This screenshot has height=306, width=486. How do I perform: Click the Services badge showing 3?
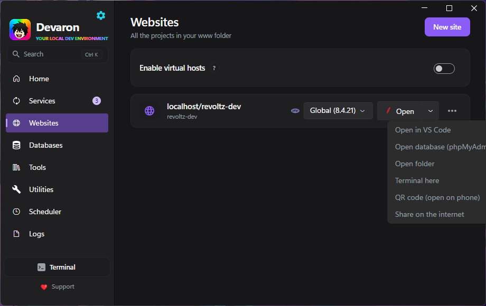click(97, 101)
